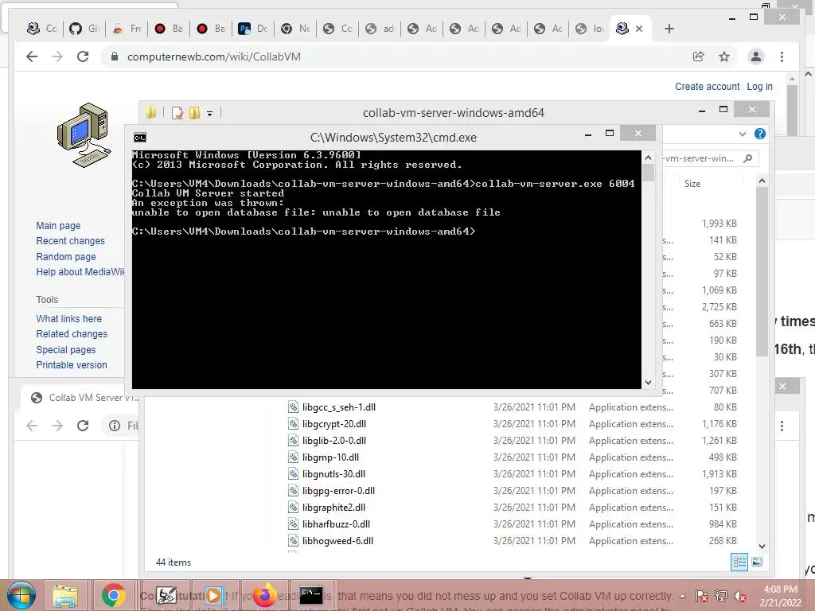The image size is (815, 611).
Task: Click the cmd.exe title bar icon
Action: coord(140,137)
